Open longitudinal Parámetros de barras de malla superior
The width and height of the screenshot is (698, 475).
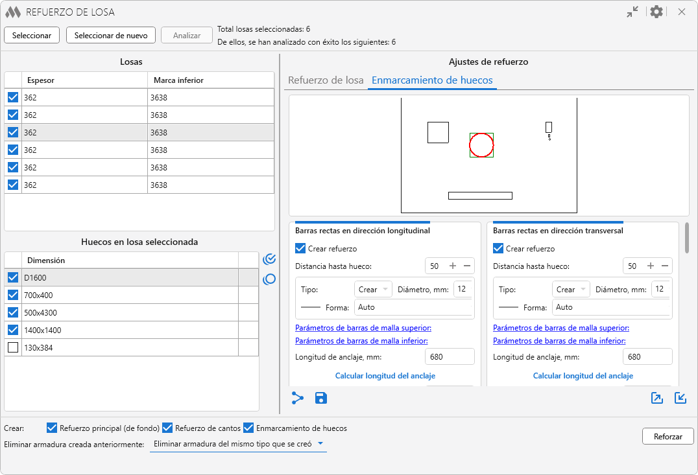(363, 328)
